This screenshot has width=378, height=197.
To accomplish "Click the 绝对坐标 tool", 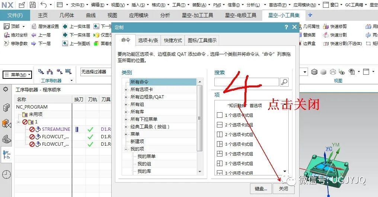I will coord(16,35).
